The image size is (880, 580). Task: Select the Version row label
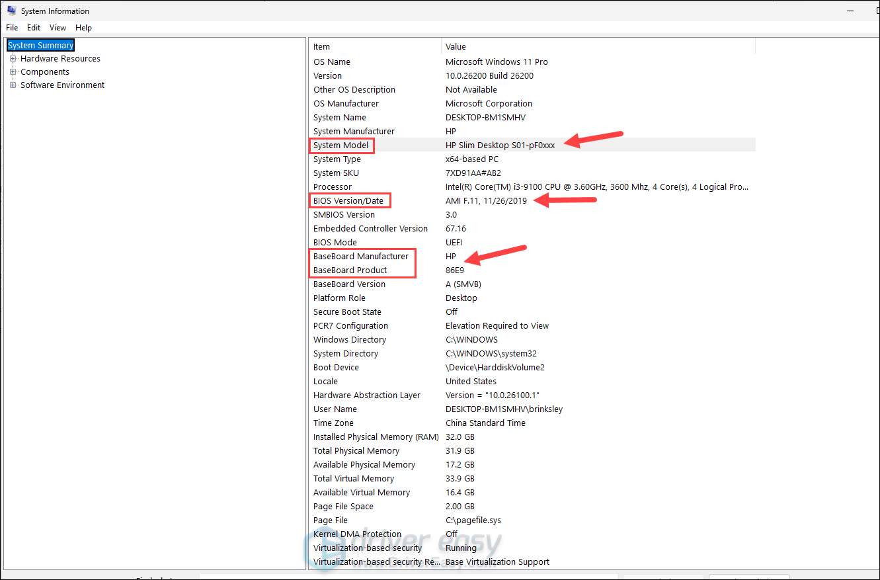(327, 75)
